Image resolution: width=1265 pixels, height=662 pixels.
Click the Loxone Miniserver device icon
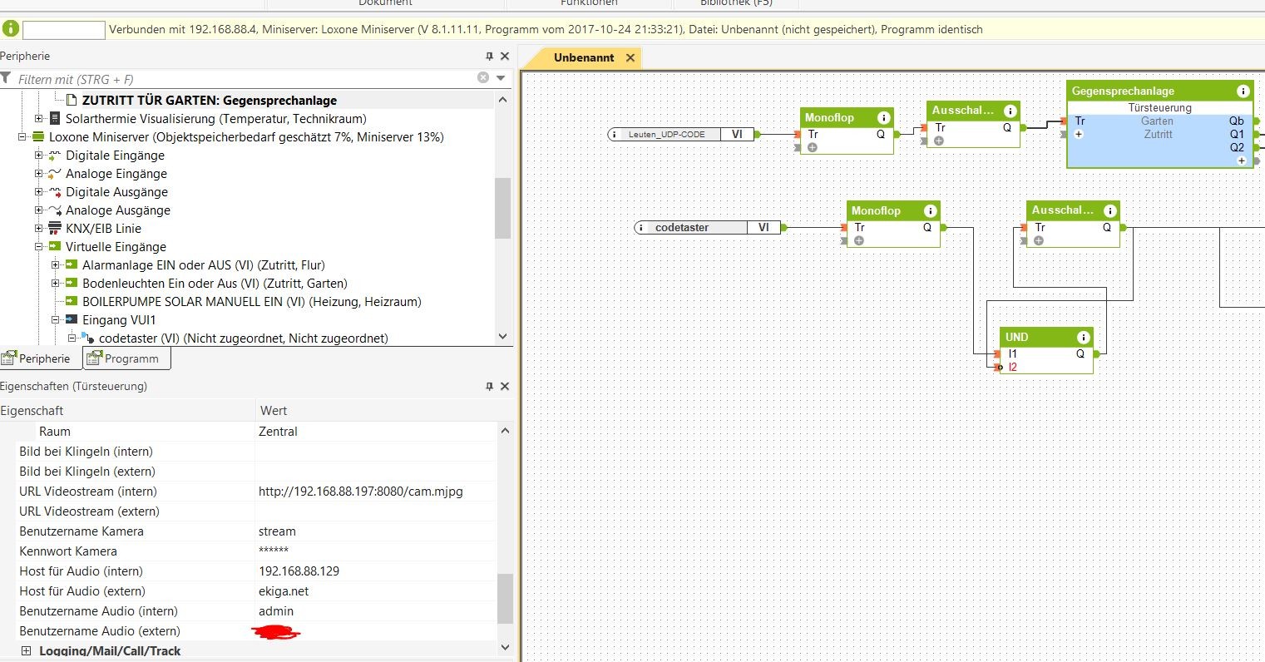[x=38, y=136]
